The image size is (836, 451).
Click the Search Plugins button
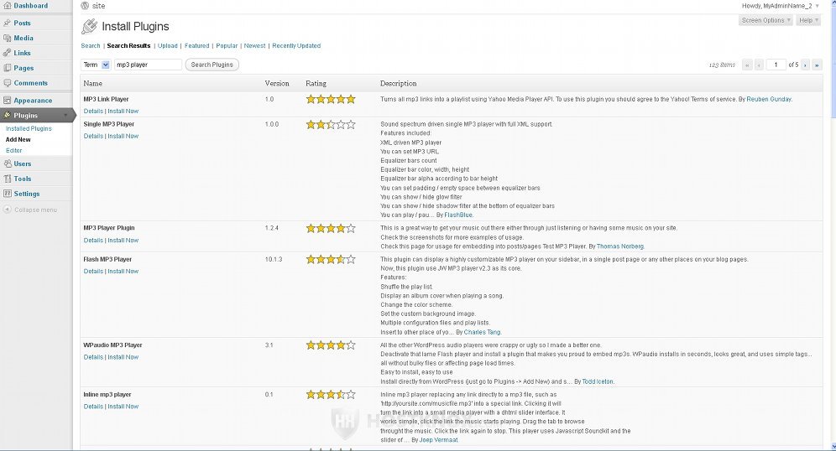(212, 65)
